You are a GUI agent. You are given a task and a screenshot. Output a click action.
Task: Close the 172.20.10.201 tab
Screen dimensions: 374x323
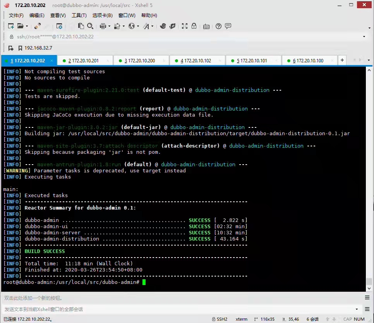pyautogui.click(x=108, y=61)
